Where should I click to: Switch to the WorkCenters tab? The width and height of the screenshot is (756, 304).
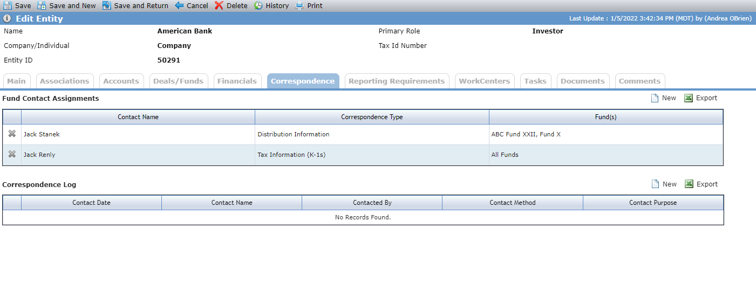click(x=485, y=81)
